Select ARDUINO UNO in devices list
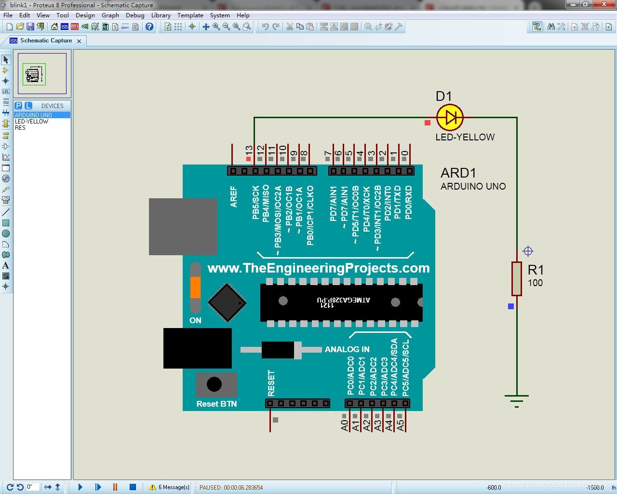617x494 pixels. click(42, 115)
